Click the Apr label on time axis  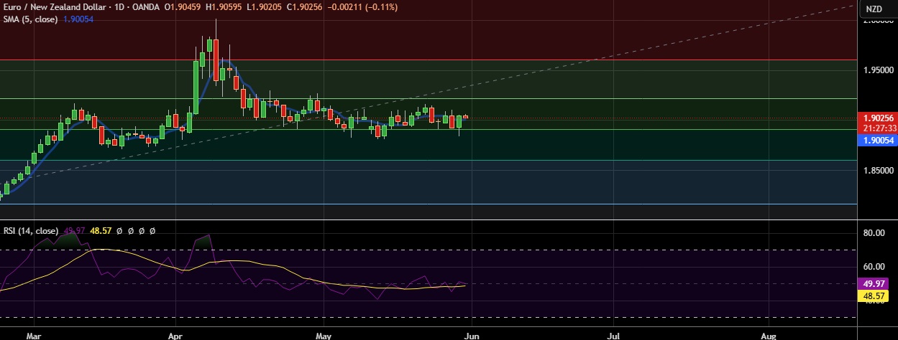[x=175, y=335]
